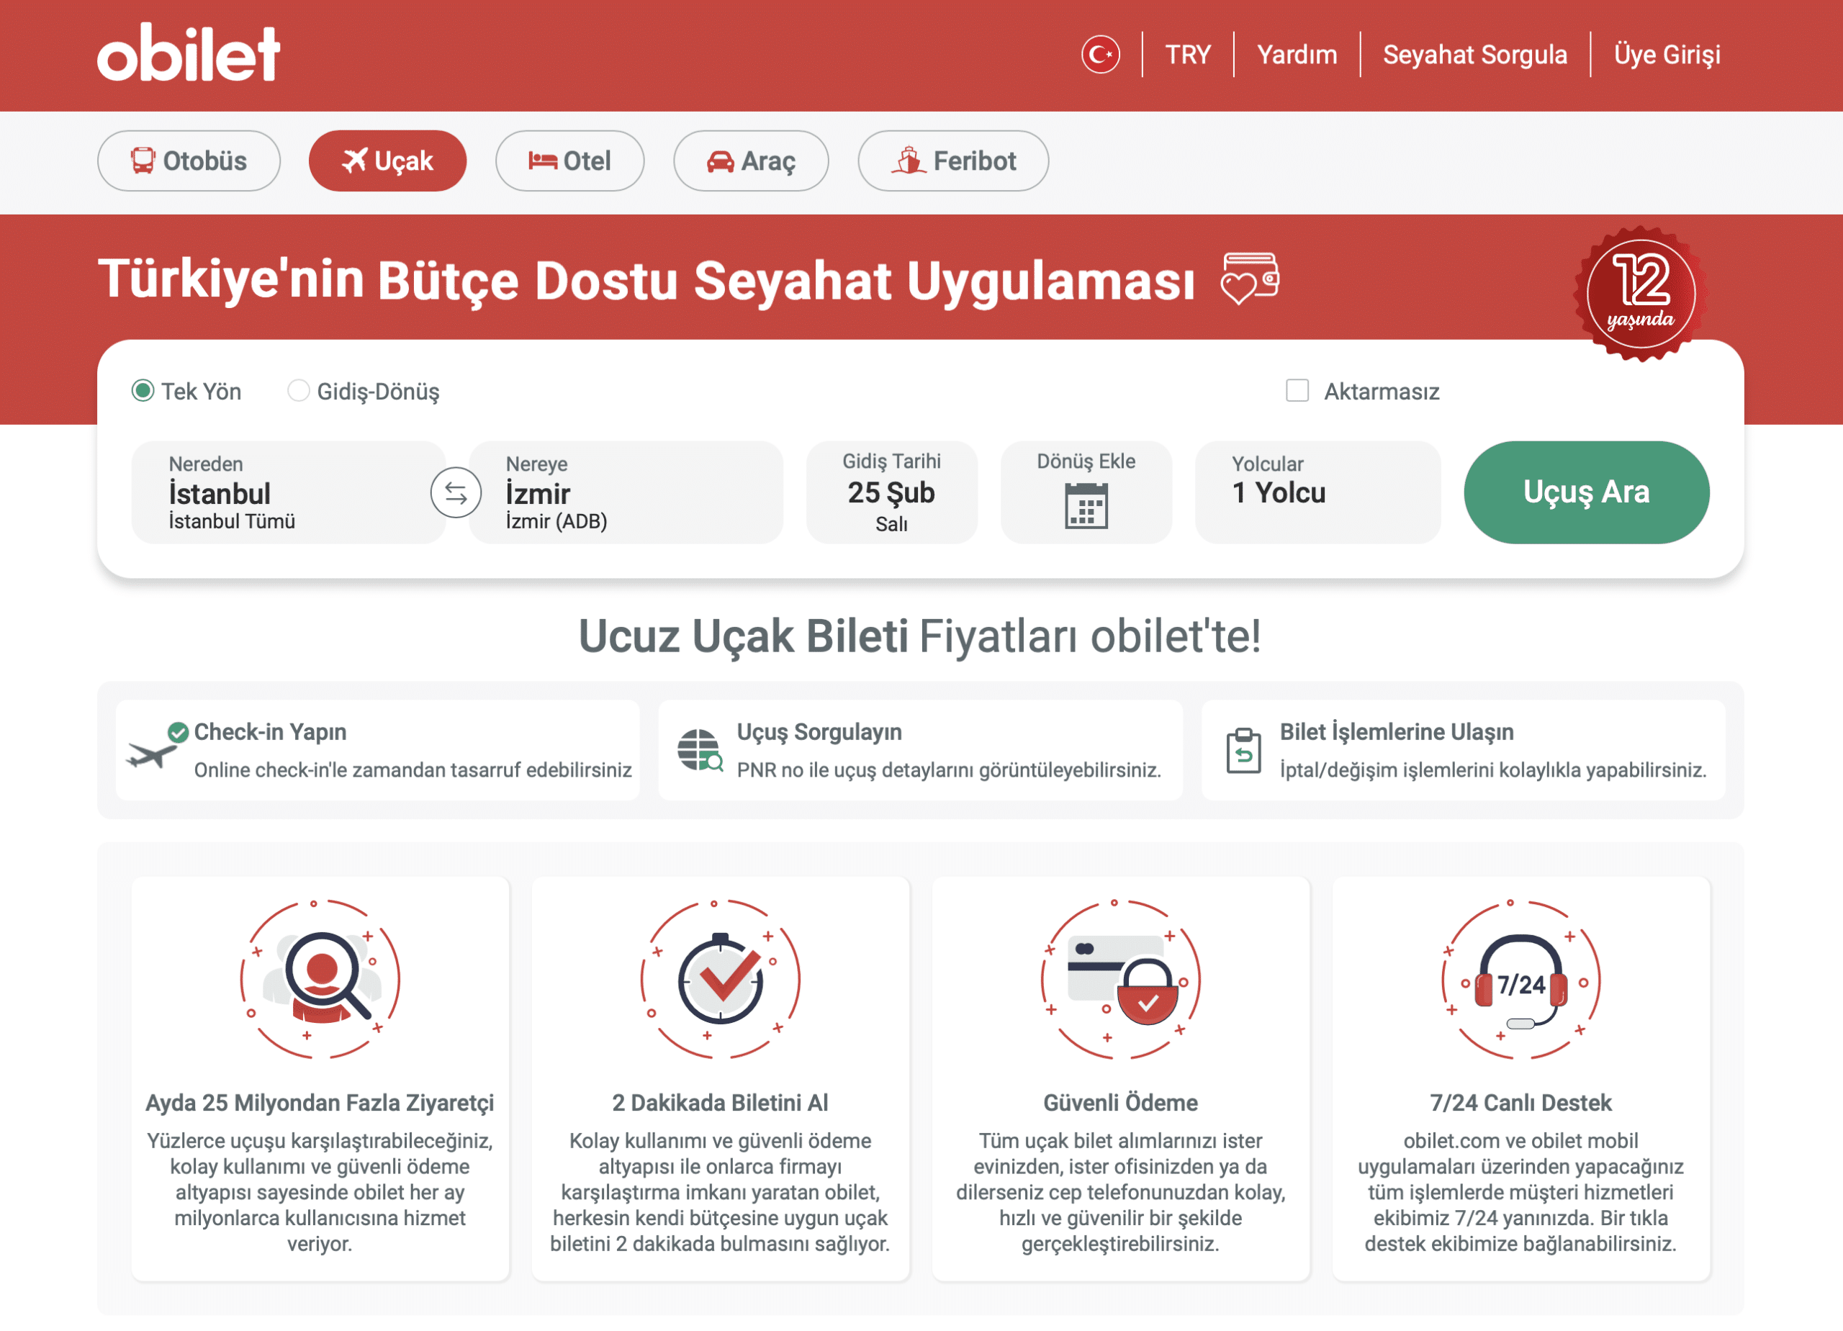Switch to the Feribot tab
This screenshot has width=1843, height=1331.
pos(953,161)
